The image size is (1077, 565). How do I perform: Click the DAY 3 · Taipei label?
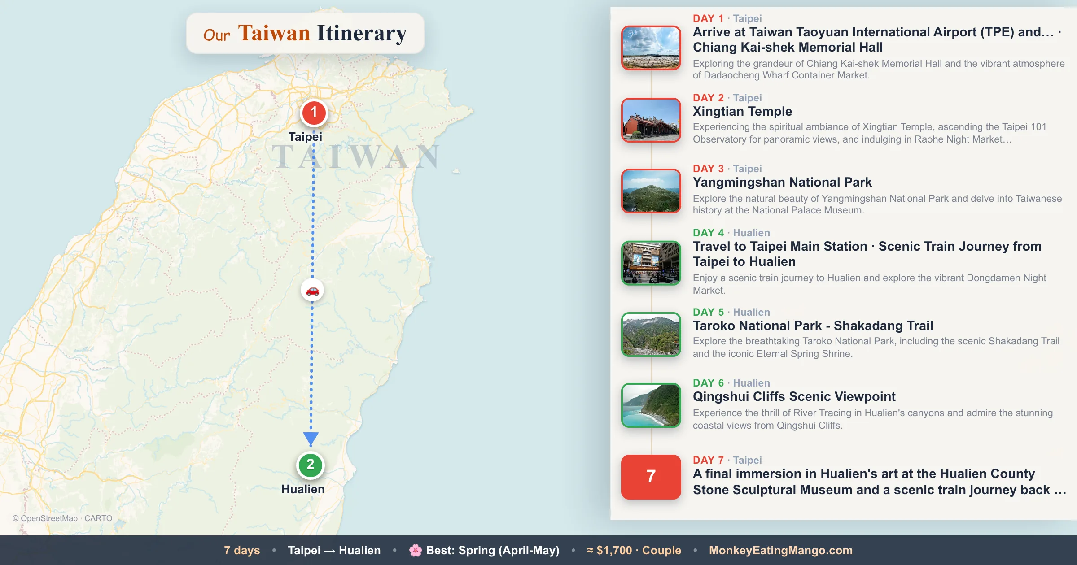tap(727, 169)
